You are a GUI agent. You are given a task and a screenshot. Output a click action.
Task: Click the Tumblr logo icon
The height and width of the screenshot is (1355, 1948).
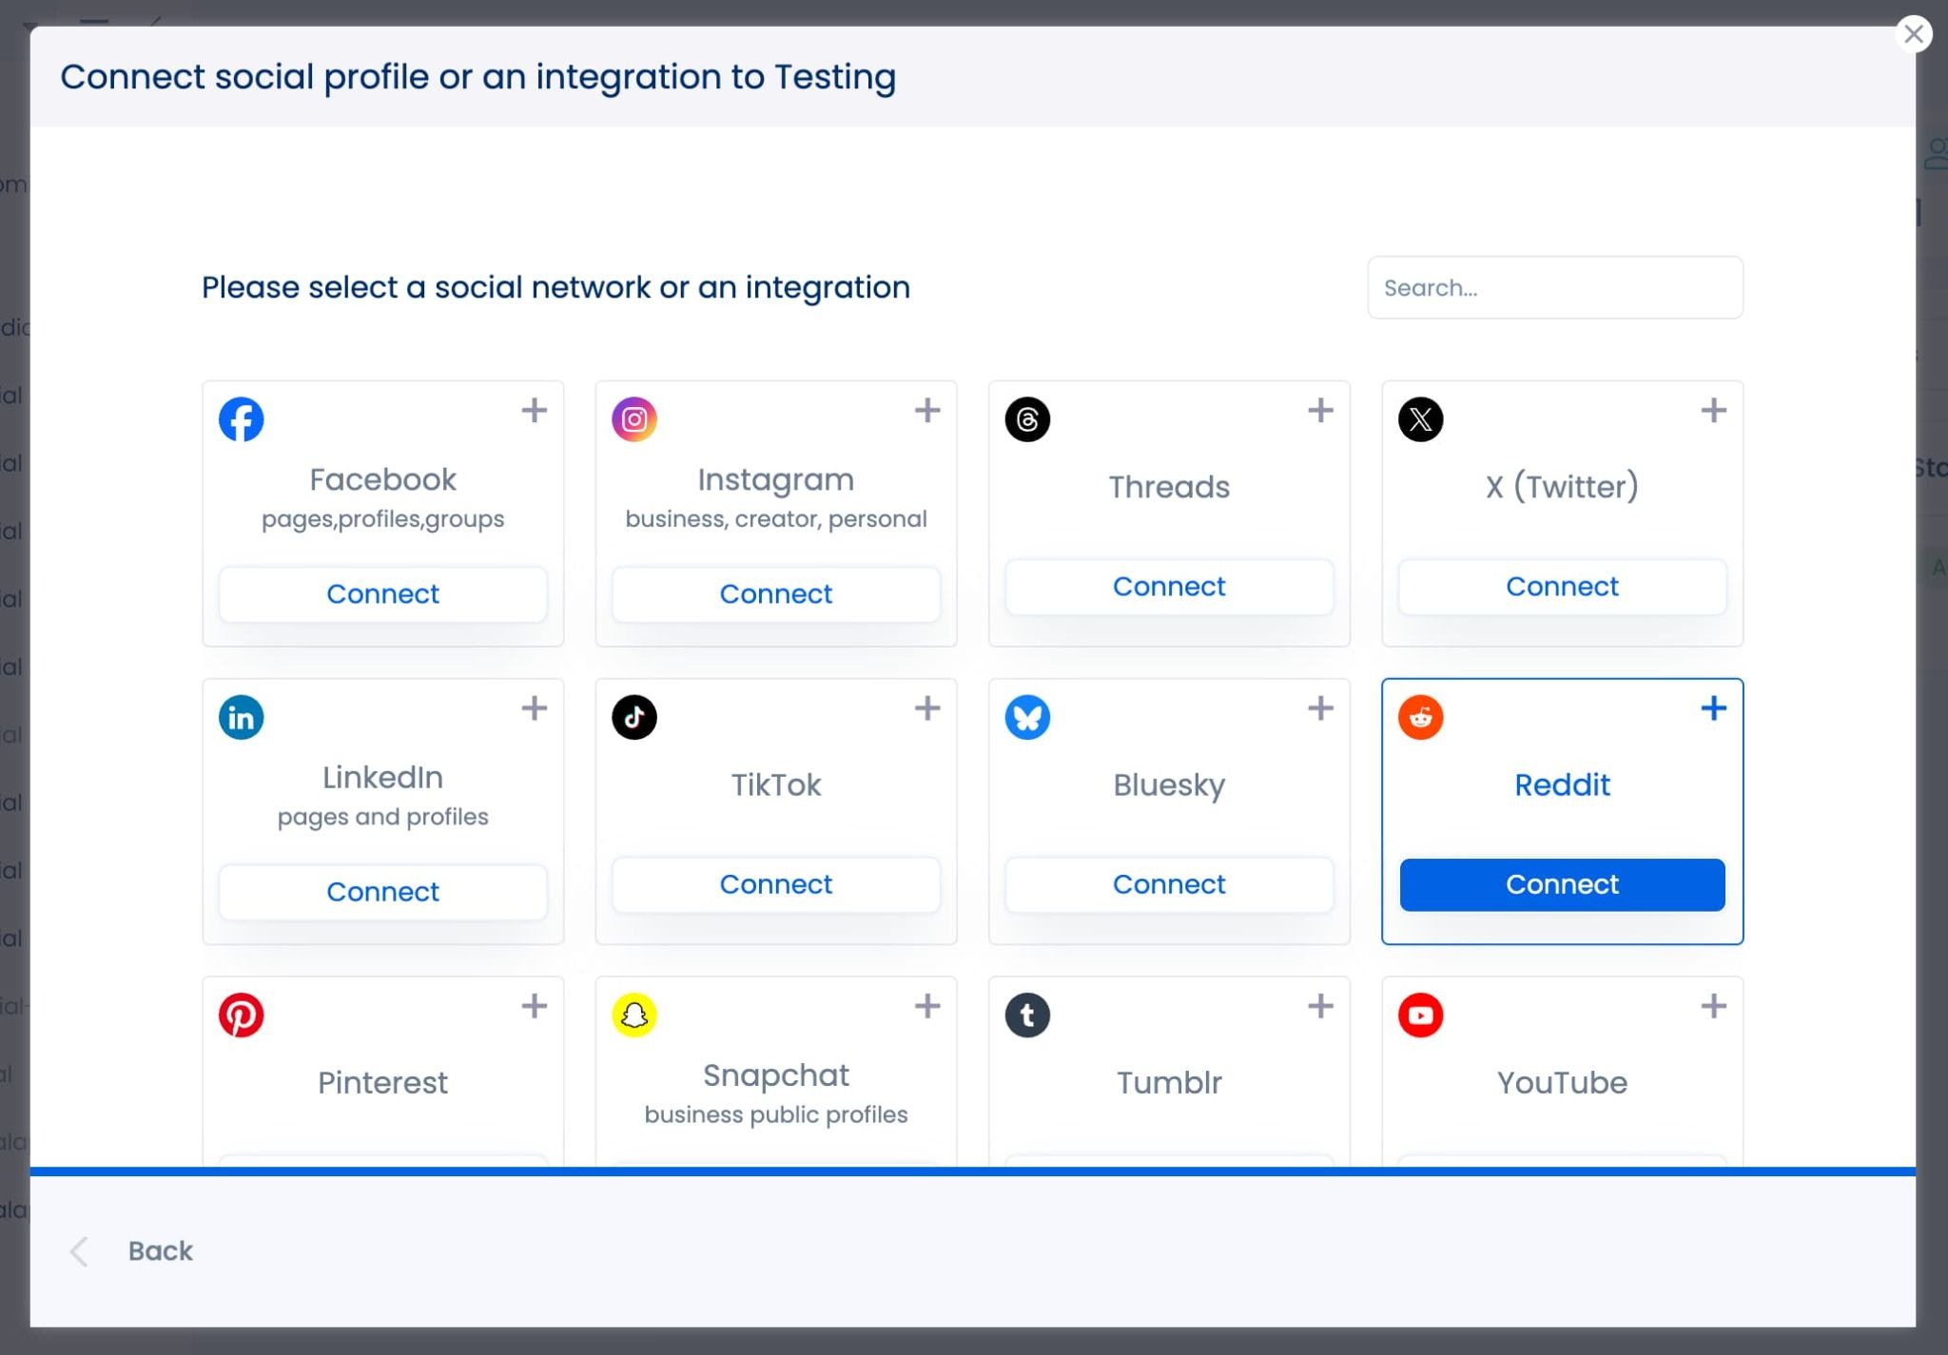pos(1028,1014)
